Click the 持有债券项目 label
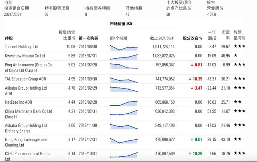257x162 pixels. (98, 8)
